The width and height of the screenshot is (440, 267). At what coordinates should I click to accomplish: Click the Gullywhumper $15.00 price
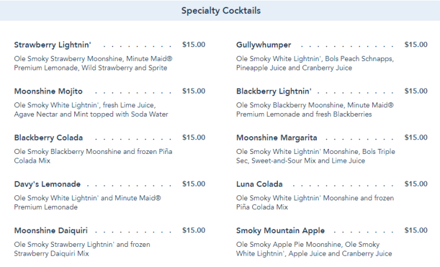[x=415, y=45]
